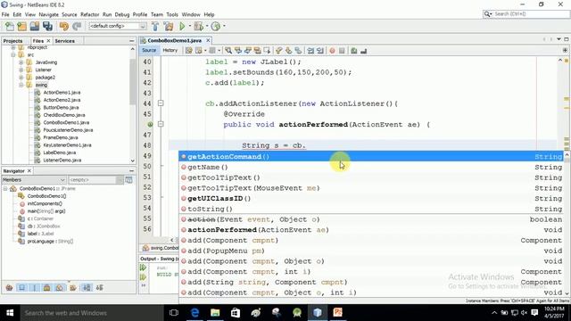
Task: Toggle Show Fields filter in Navigator
Action: coord(21,288)
